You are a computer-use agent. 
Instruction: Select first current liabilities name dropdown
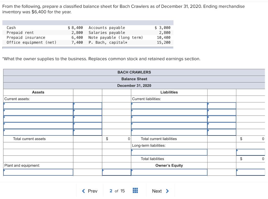point(169,106)
